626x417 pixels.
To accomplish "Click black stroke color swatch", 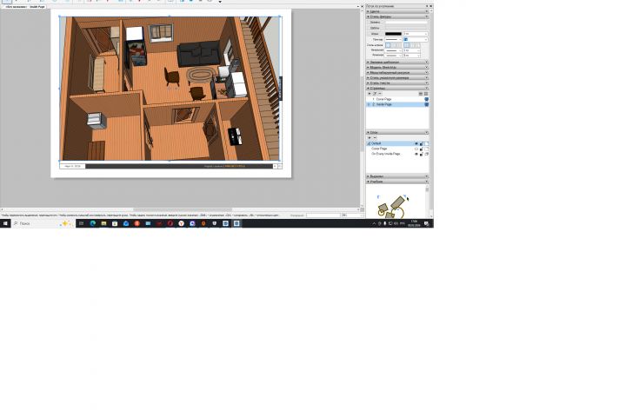I will coord(393,34).
